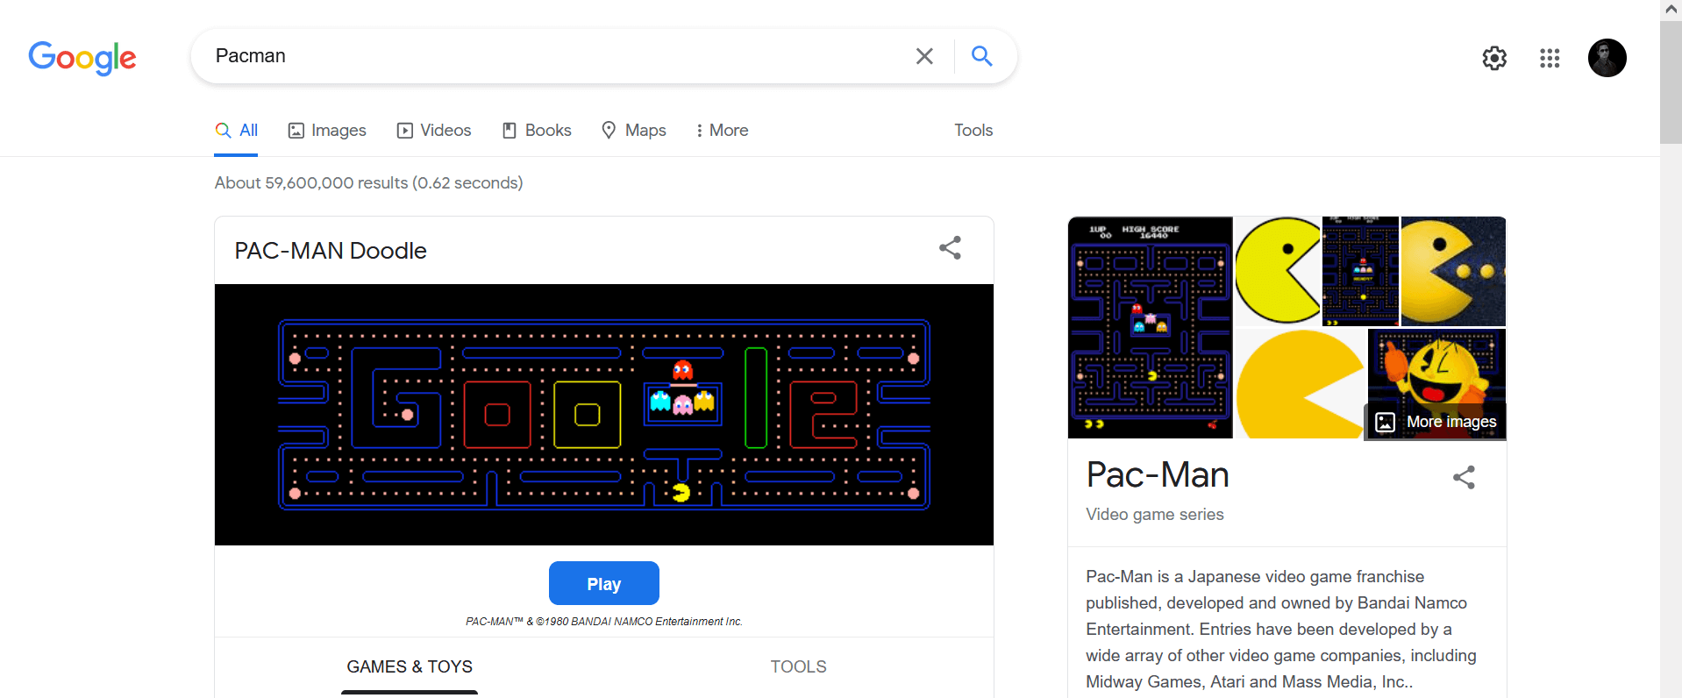Open the large yellow Pac-Man shape thumbnail
Image resolution: width=1682 pixels, height=698 pixels.
pyautogui.click(x=1301, y=384)
